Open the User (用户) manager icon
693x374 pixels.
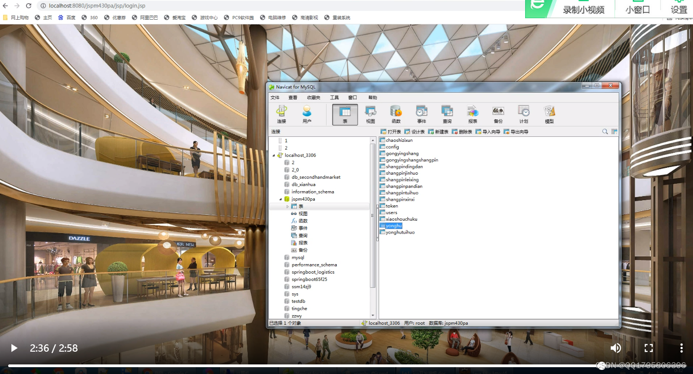307,114
